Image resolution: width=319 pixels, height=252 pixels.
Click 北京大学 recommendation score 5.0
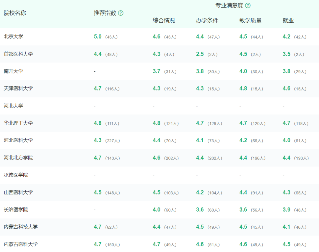point(98,37)
